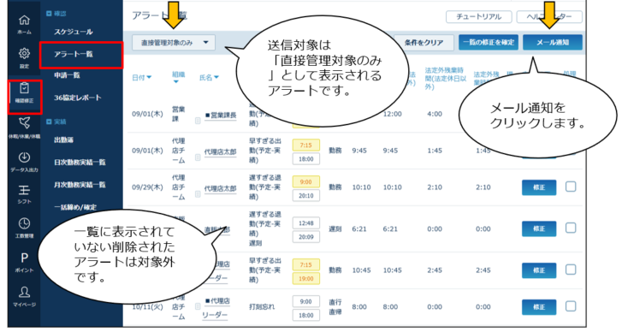
Task: Click the 20:10 time box
Action: 305,196
